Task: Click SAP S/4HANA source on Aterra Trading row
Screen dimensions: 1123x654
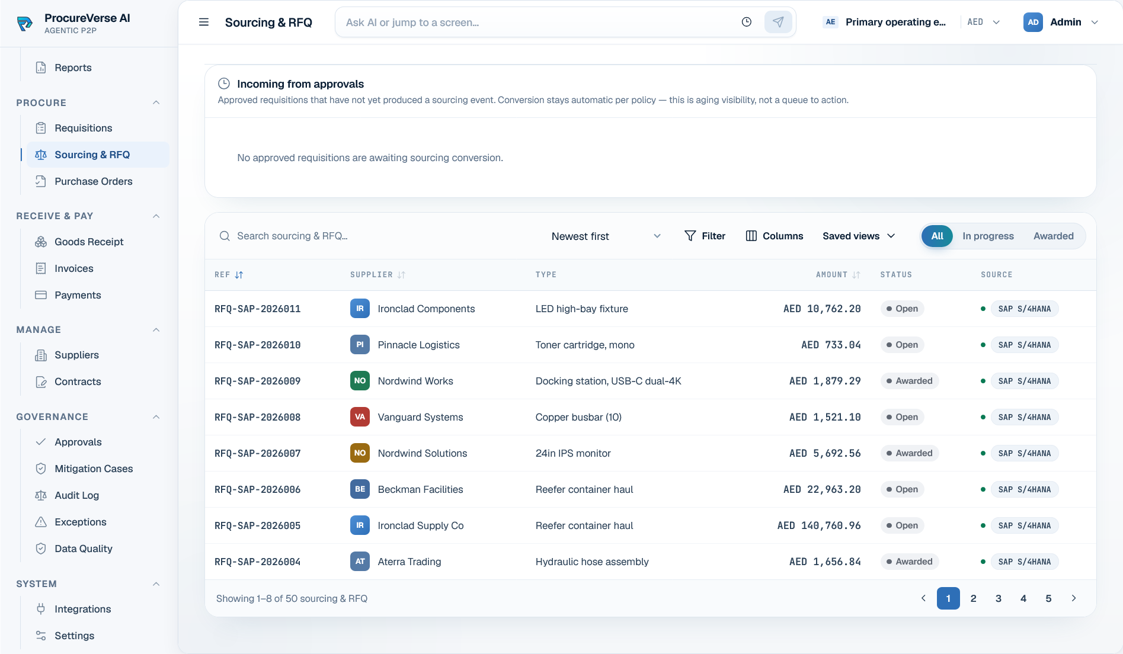Action: tap(1024, 562)
